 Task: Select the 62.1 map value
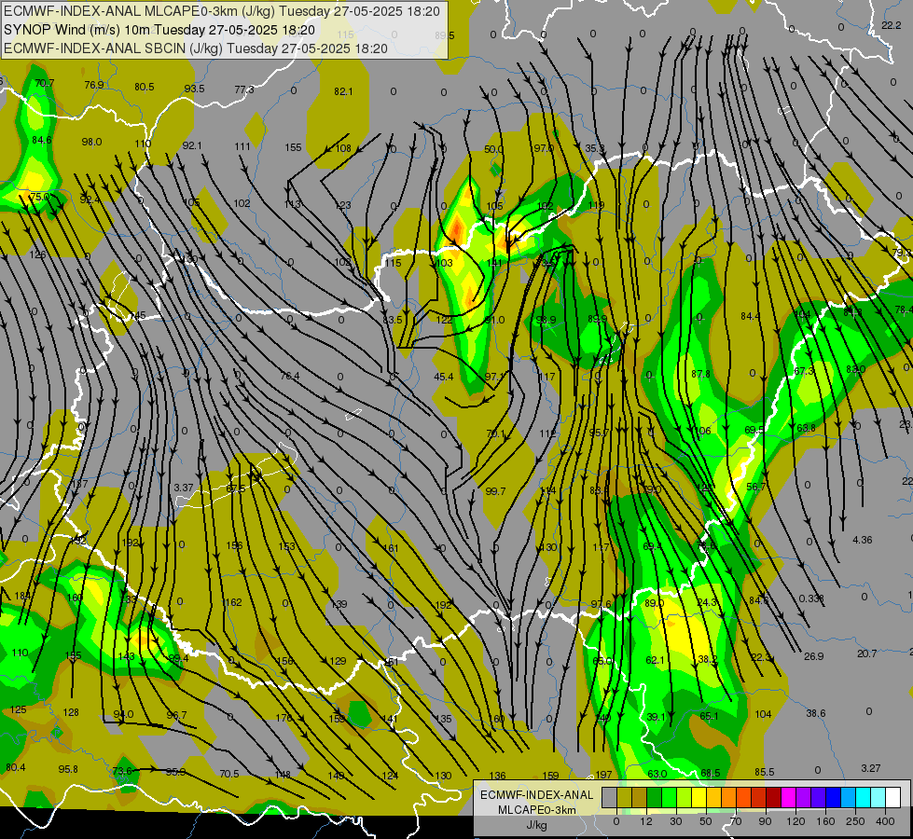pyautogui.click(x=655, y=660)
